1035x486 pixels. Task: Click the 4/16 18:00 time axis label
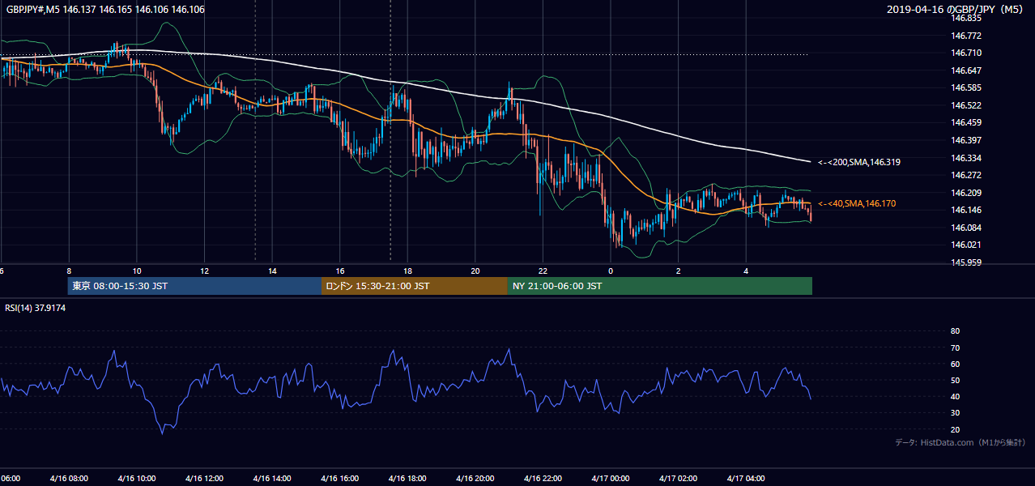point(407,478)
